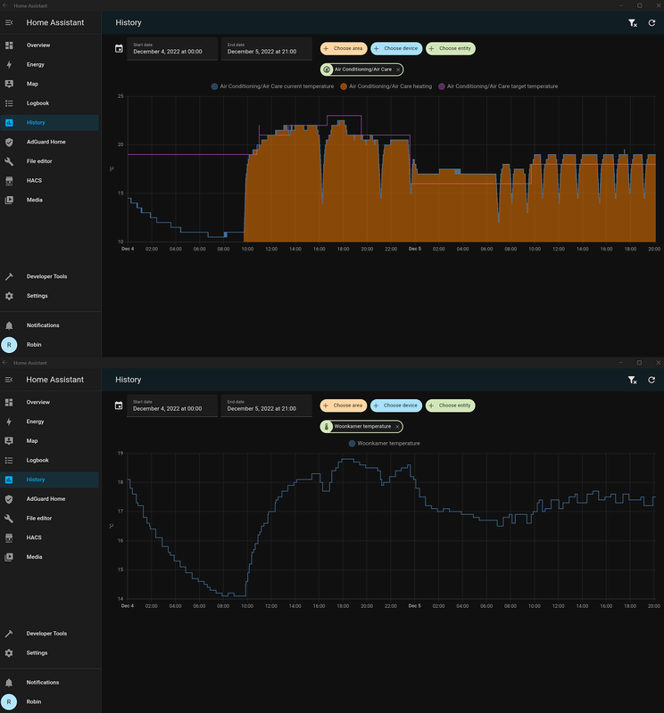Hide the Air Care heating legend series
The image size is (664, 713).
390,86
